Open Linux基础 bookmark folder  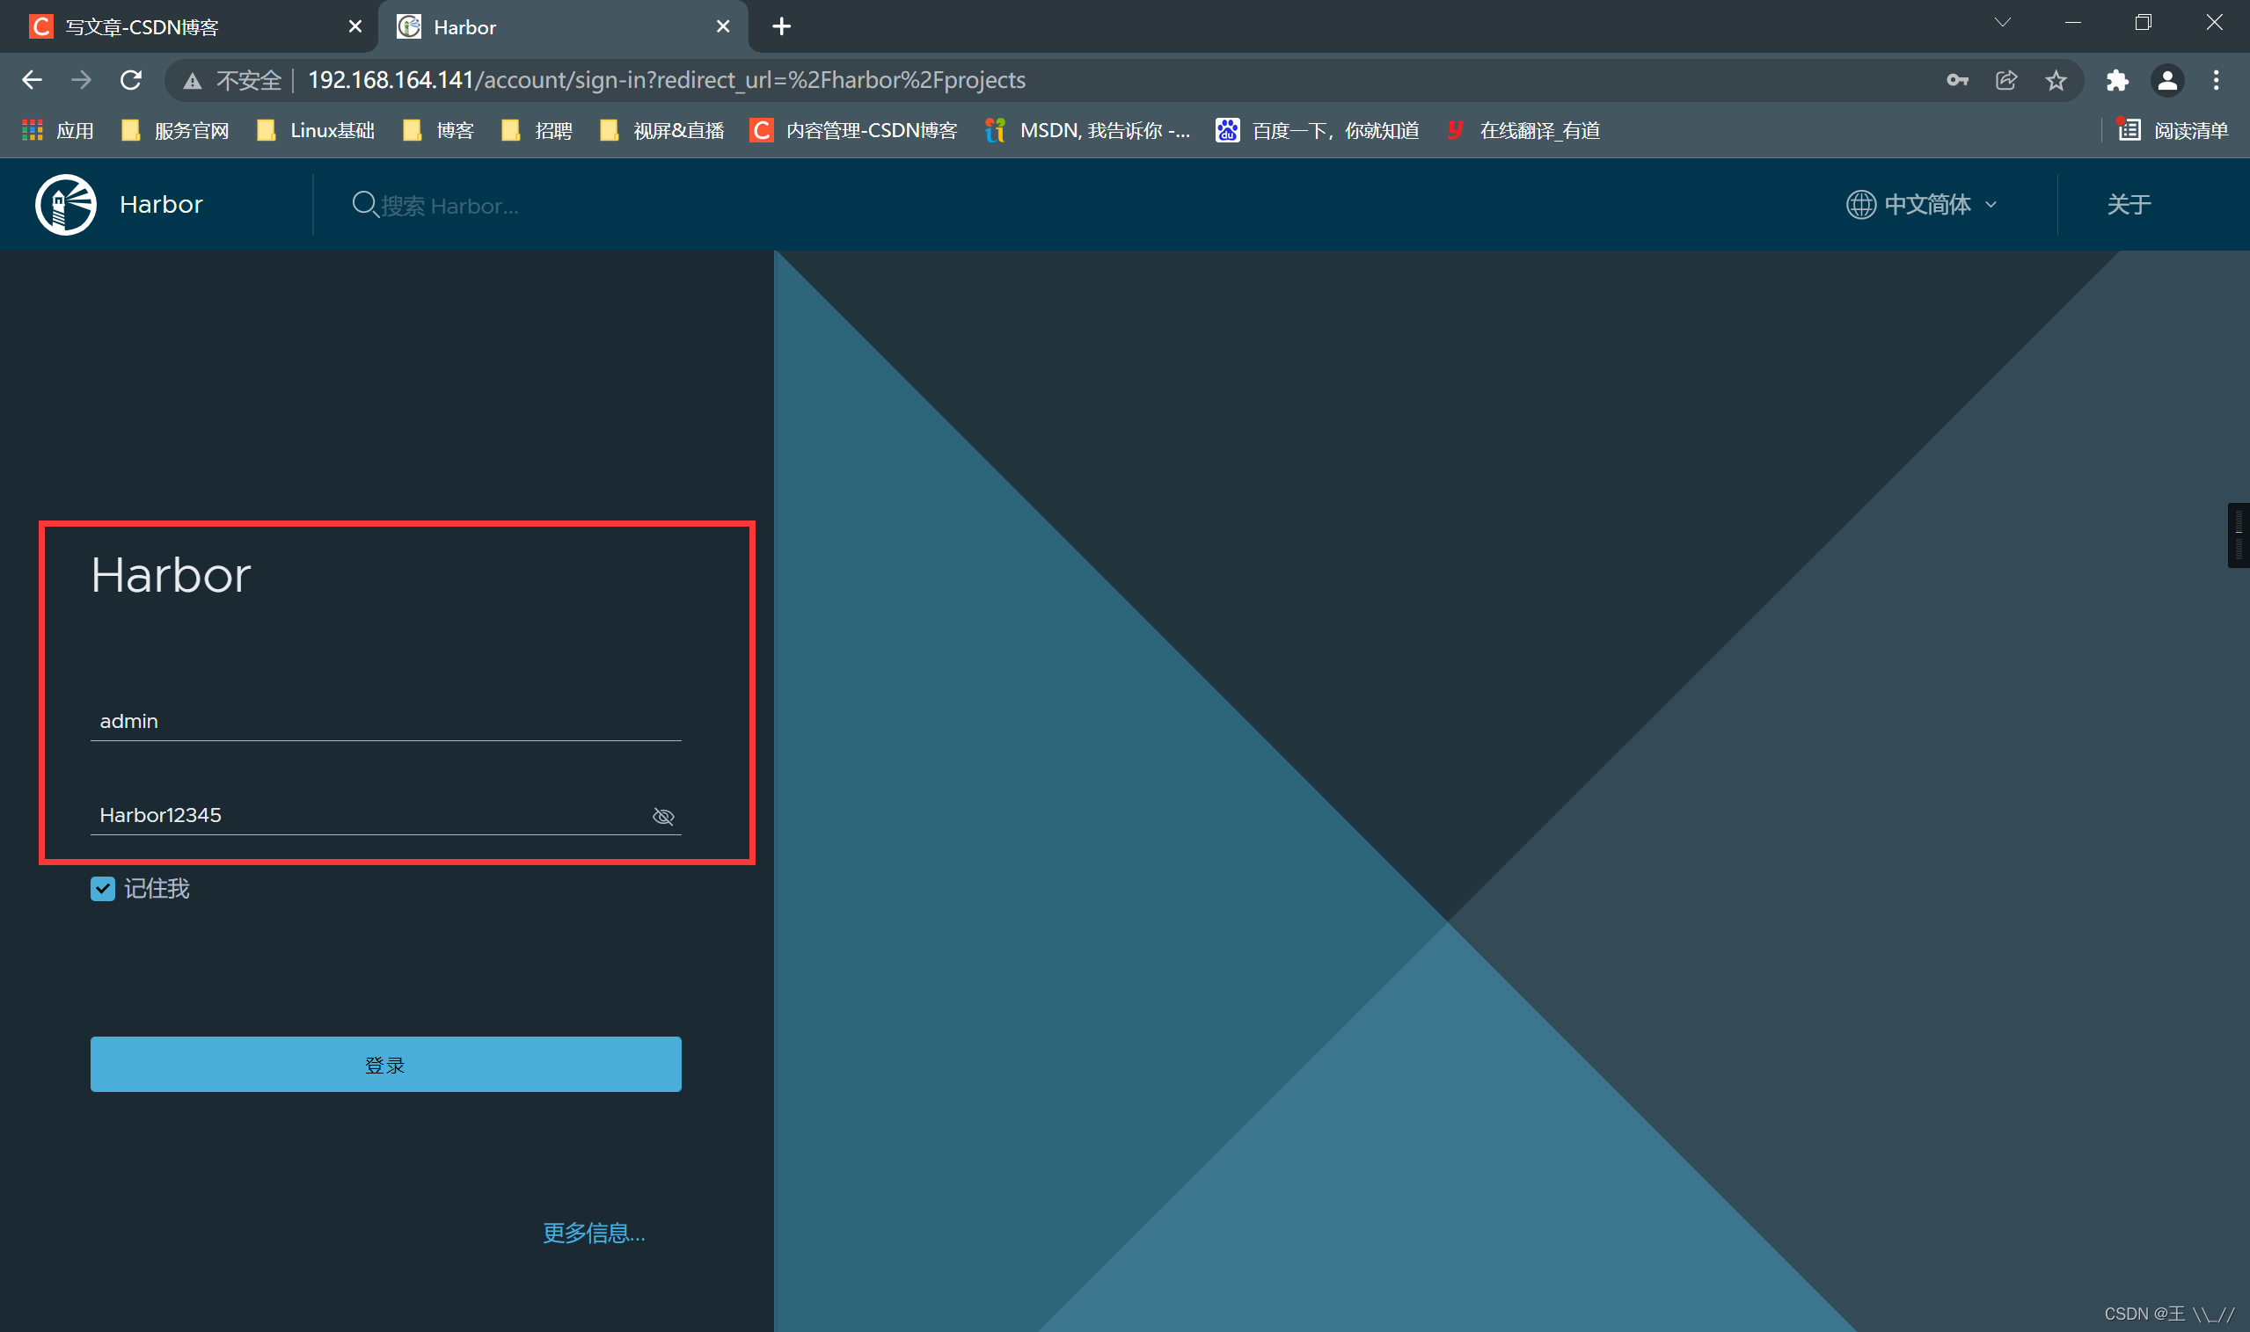click(316, 131)
